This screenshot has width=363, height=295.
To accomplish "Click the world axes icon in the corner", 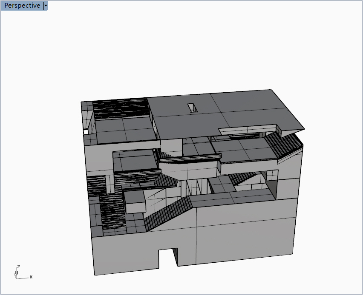I will [23, 272].
